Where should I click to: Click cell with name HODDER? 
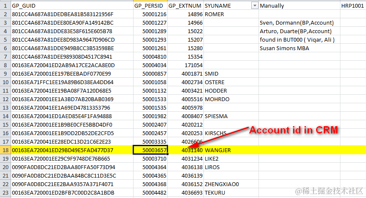point(231,91)
